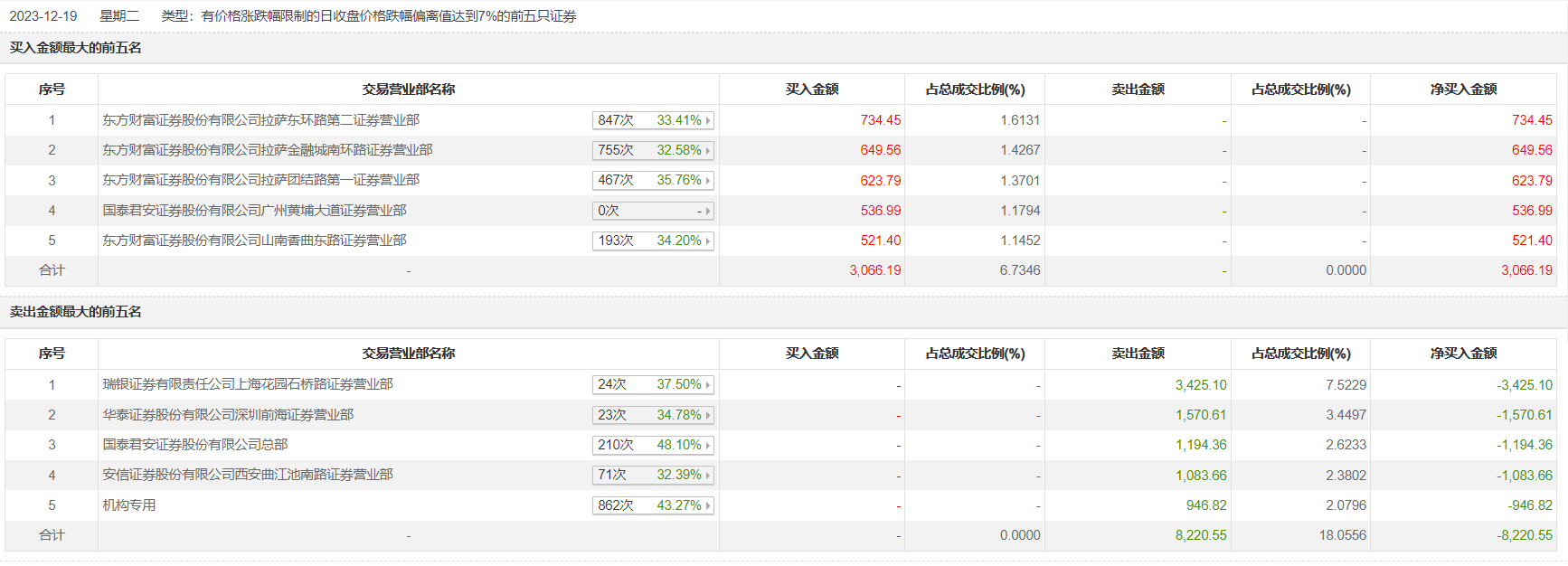Expand the 0次 stats box
Image resolution: width=1568 pixels, height=566 pixels.
coord(653,211)
